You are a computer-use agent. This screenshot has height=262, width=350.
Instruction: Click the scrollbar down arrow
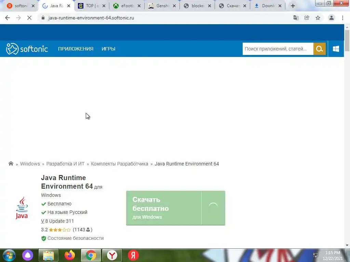click(x=347, y=245)
